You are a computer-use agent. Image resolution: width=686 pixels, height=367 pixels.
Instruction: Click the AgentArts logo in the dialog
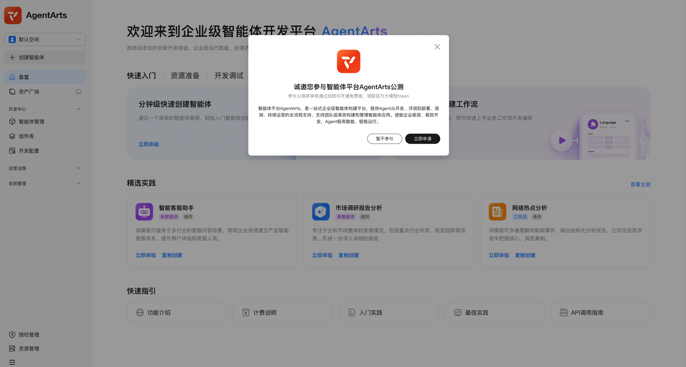pos(349,61)
